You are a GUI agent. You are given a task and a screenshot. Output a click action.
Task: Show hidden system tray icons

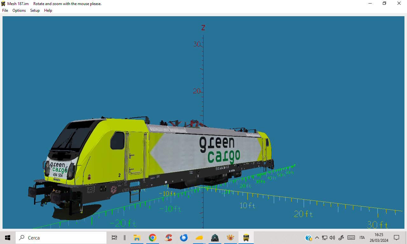pos(317,238)
